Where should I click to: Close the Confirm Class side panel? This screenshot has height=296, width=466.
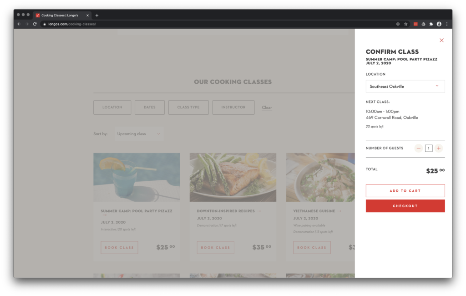[x=441, y=41]
